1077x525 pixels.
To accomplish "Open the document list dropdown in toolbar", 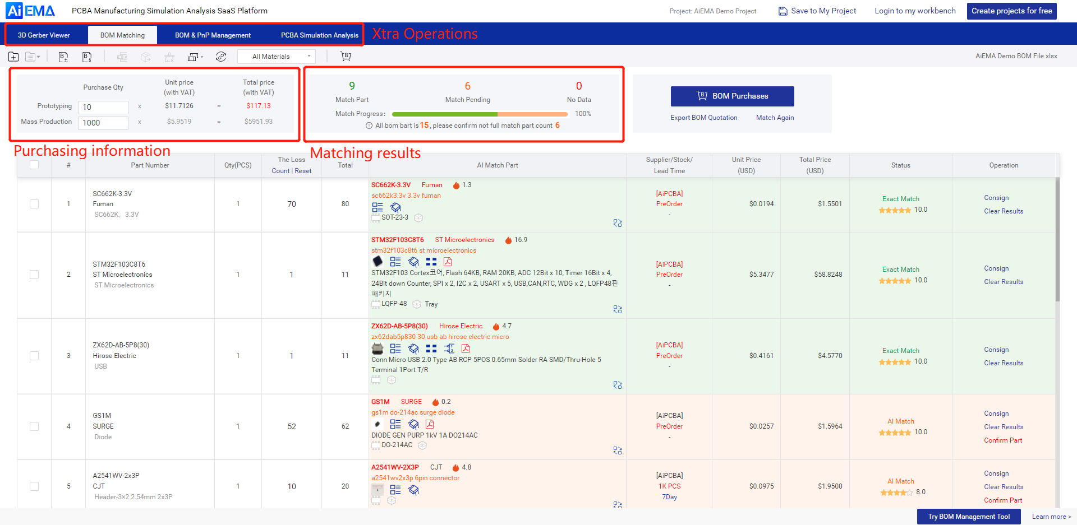I will [x=33, y=57].
